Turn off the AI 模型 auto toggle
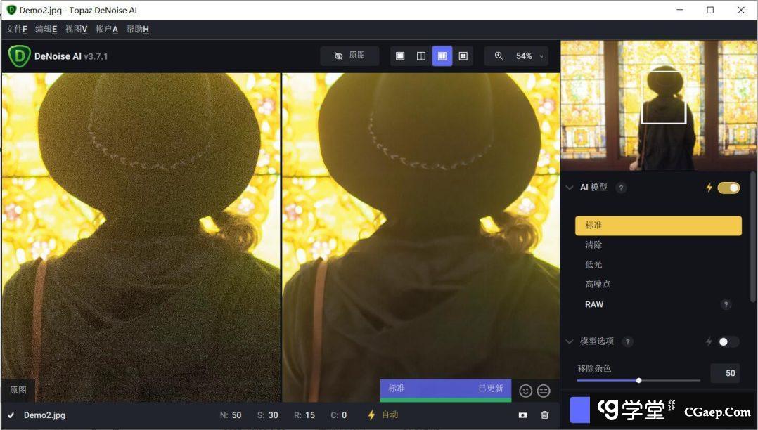 [728, 188]
